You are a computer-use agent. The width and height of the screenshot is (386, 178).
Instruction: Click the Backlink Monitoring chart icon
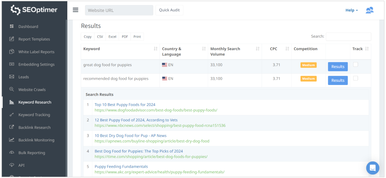point(12,140)
